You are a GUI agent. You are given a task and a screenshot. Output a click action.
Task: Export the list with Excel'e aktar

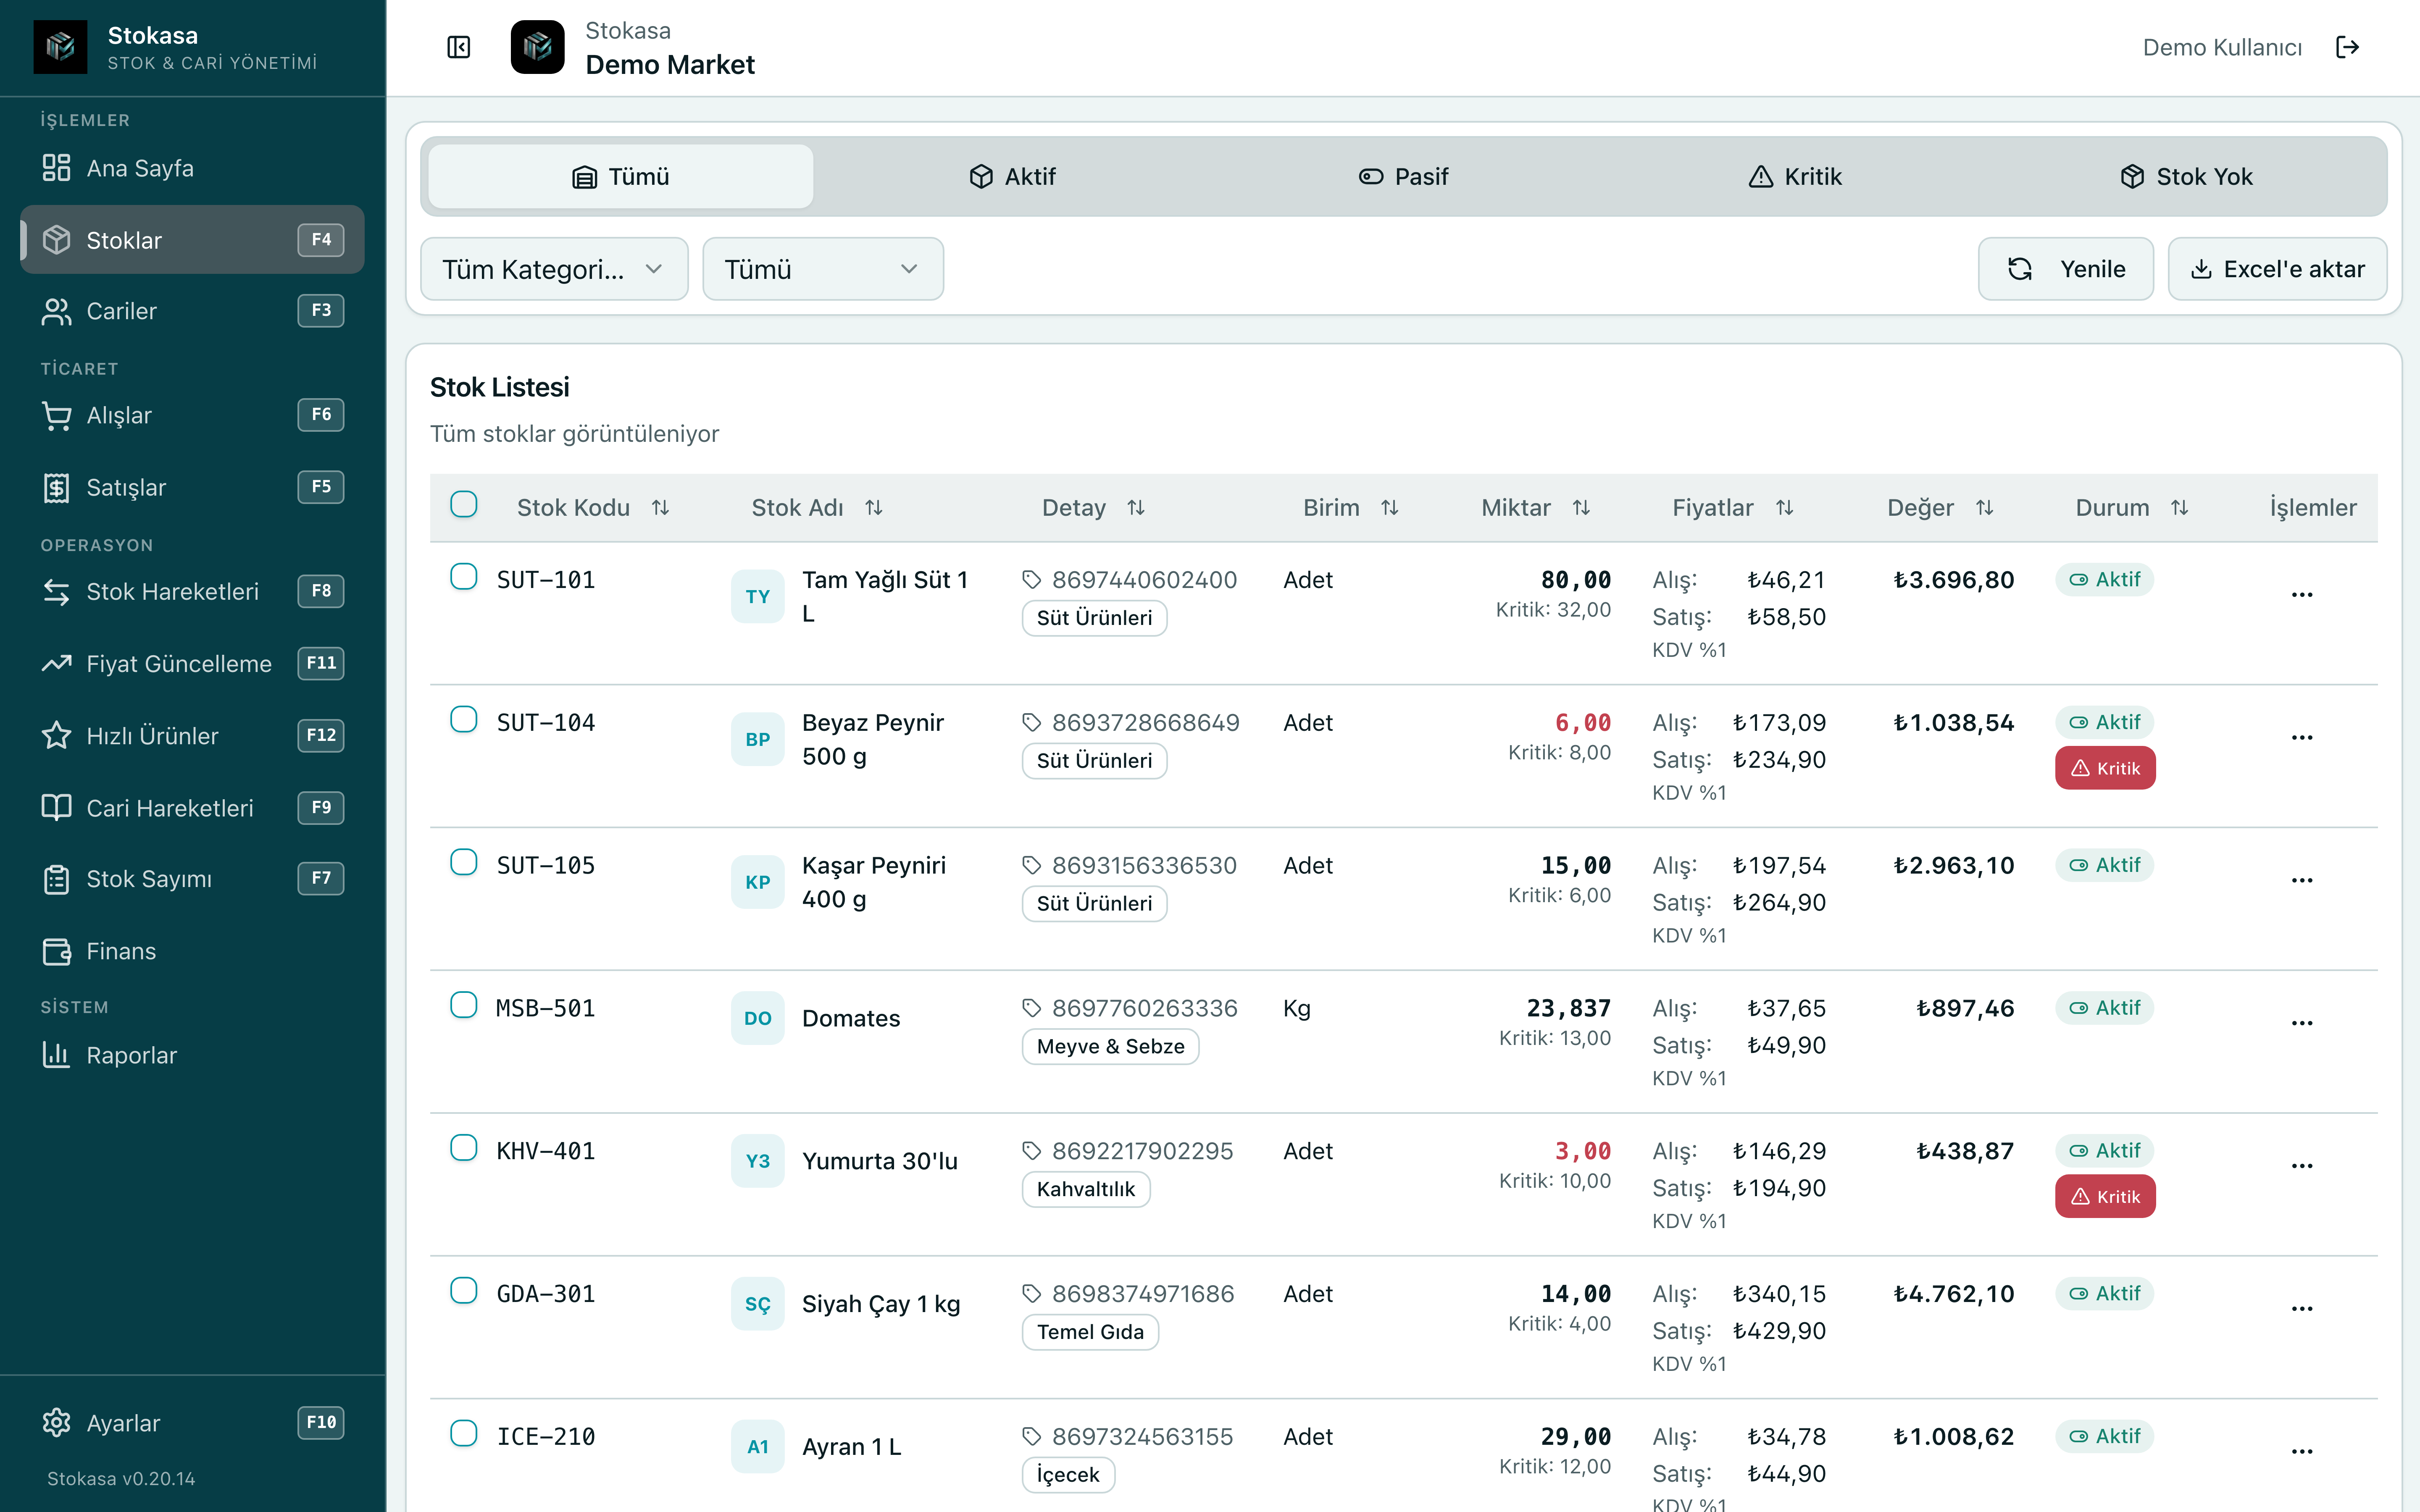tap(2277, 269)
